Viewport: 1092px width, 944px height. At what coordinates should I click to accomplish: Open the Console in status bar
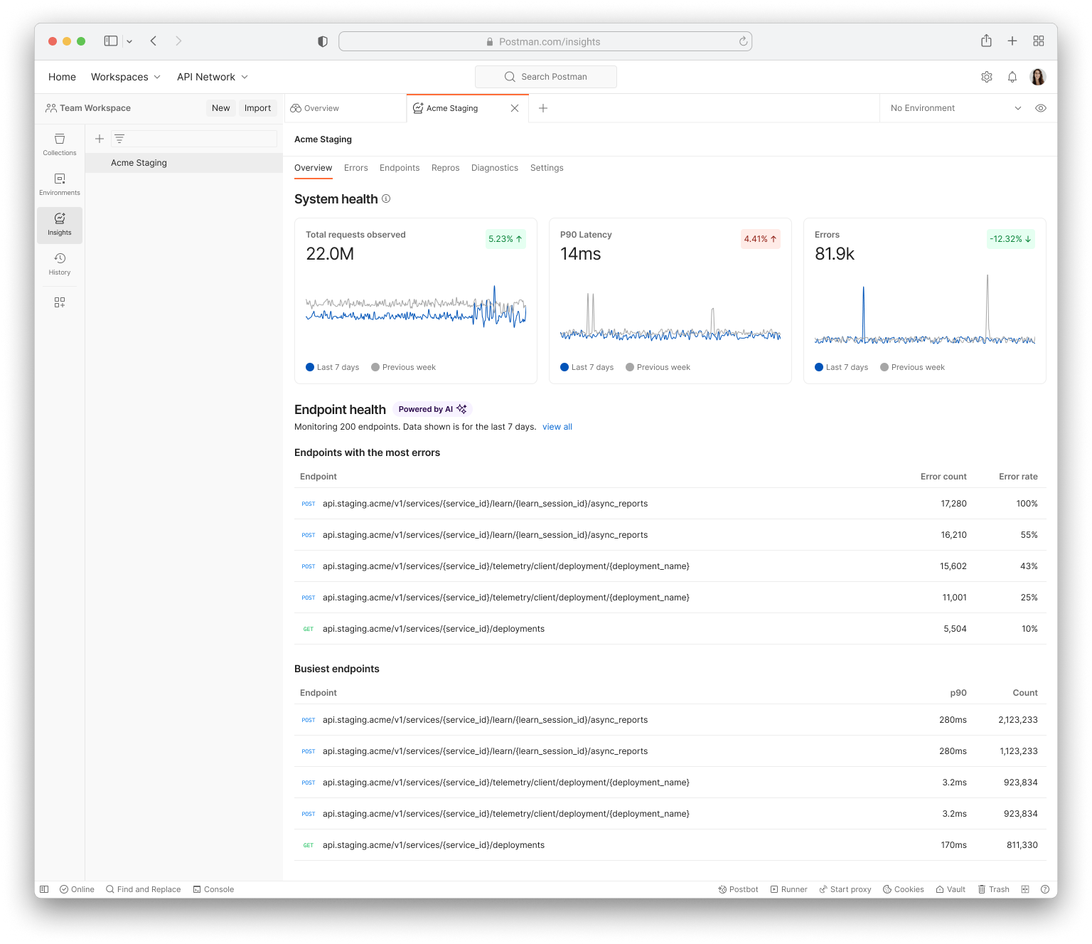tap(213, 889)
